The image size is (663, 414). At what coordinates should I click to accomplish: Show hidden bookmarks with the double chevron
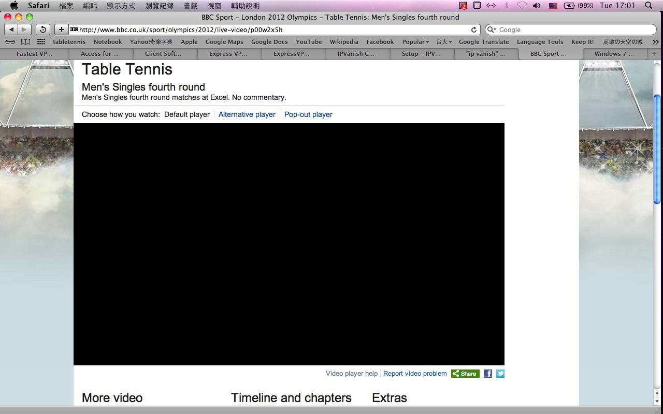click(x=655, y=42)
